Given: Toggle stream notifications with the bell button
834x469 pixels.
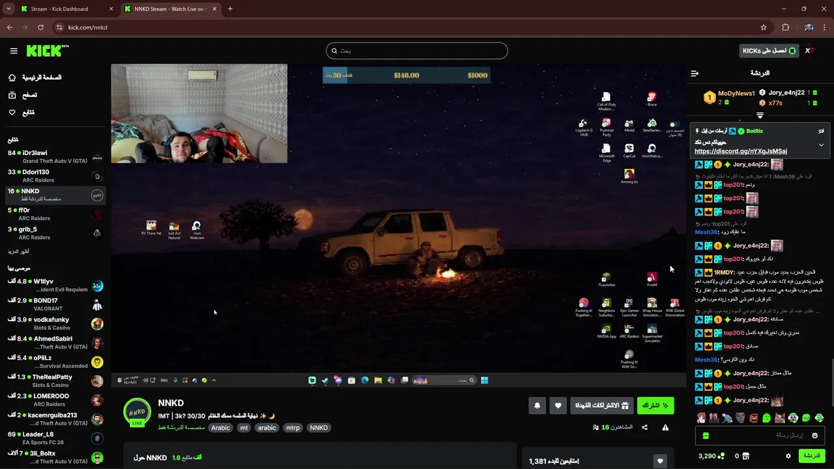Looking at the screenshot, I should coord(538,405).
